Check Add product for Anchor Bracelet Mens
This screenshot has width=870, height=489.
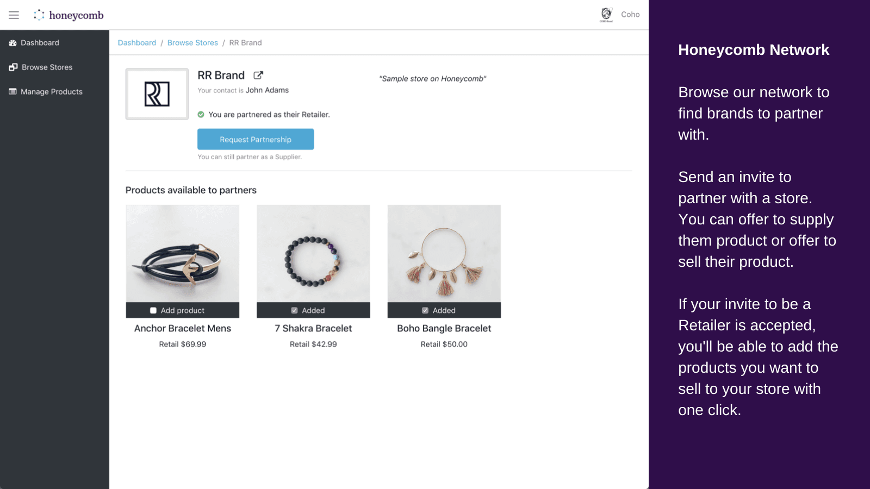[x=153, y=310]
